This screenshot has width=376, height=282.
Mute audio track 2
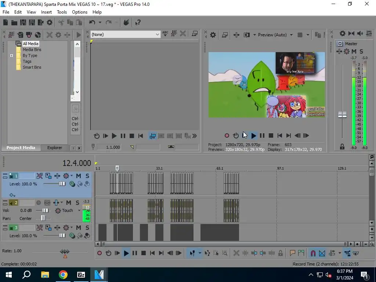(x=68, y=203)
